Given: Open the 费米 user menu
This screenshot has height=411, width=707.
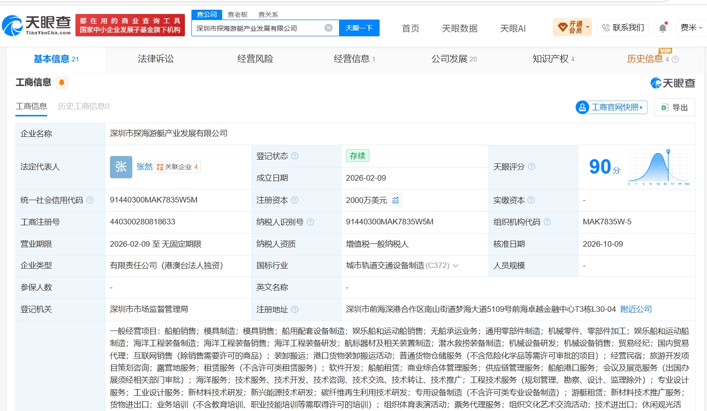Looking at the screenshot, I should point(691,28).
